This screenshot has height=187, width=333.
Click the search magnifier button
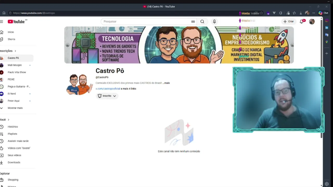coord(202,22)
